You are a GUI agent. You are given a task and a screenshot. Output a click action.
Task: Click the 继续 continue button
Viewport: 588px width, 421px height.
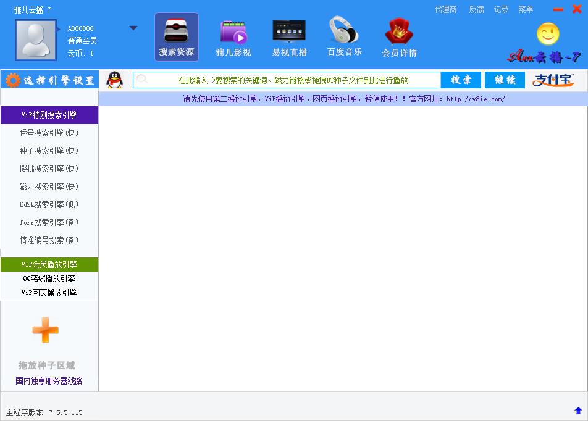pyautogui.click(x=505, y=80)
